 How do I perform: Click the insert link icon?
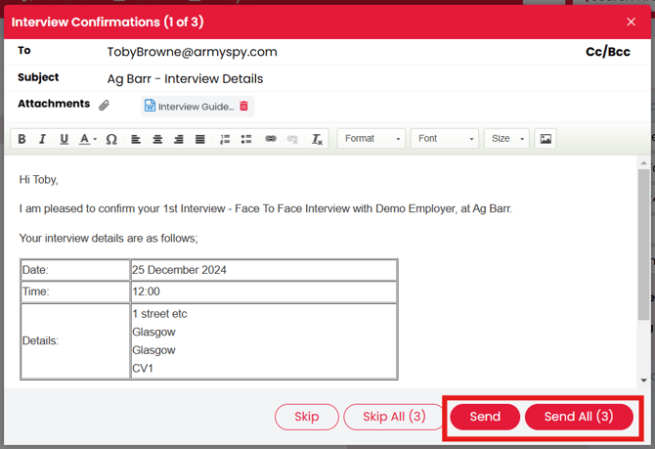coord(271,139)
